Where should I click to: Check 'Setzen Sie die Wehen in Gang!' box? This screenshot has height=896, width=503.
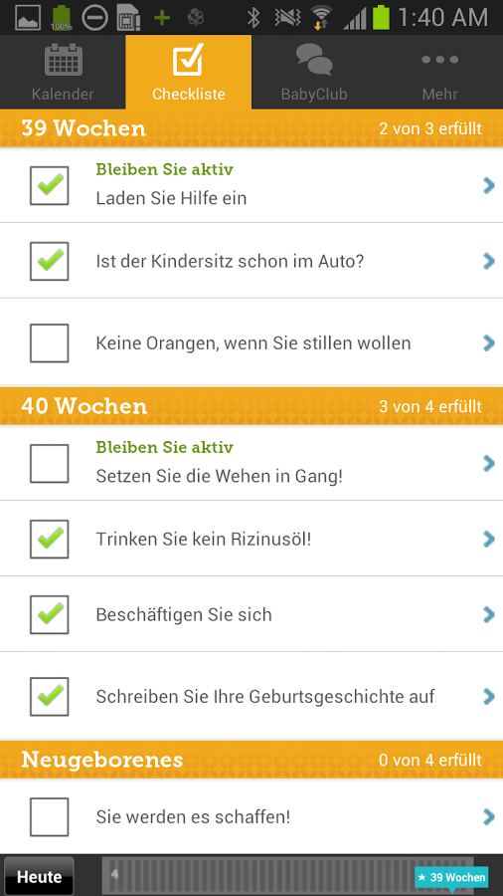click(x=49, y=463)
